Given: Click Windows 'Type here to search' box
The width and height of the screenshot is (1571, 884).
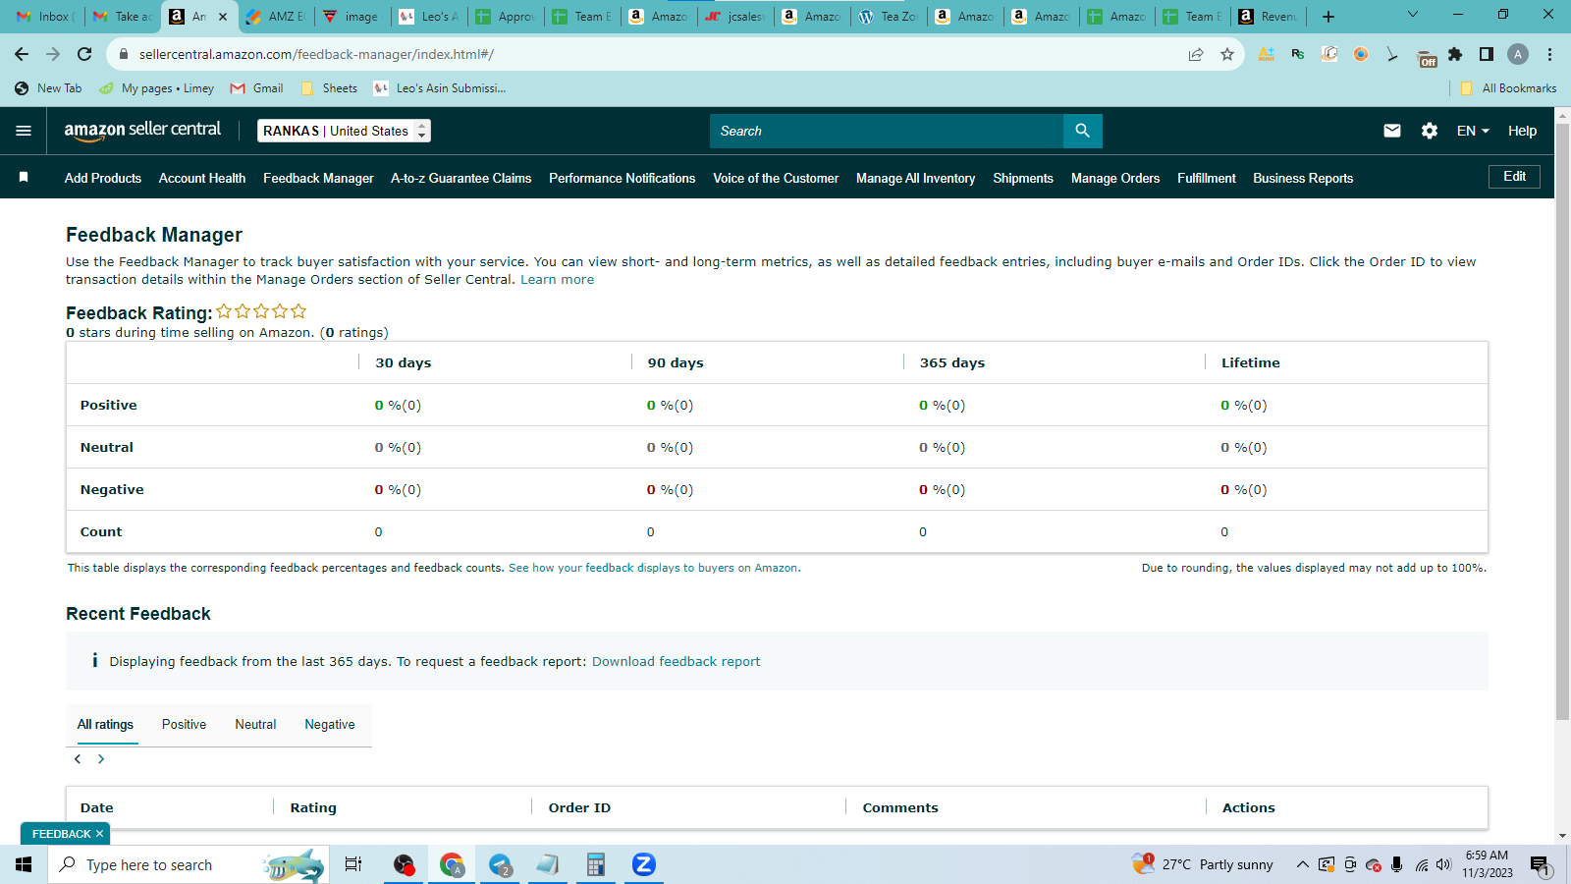Looking at the screenshot, I should coord(189,864).
